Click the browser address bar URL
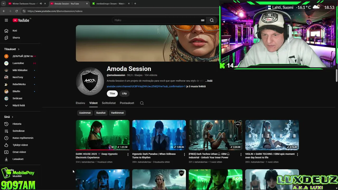This screenshot has width=338, height=190. point(55,11)
